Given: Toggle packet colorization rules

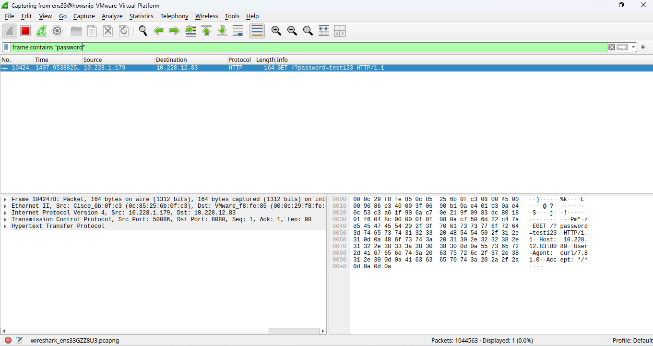Looking at the screenshot, I should (257, 31).
